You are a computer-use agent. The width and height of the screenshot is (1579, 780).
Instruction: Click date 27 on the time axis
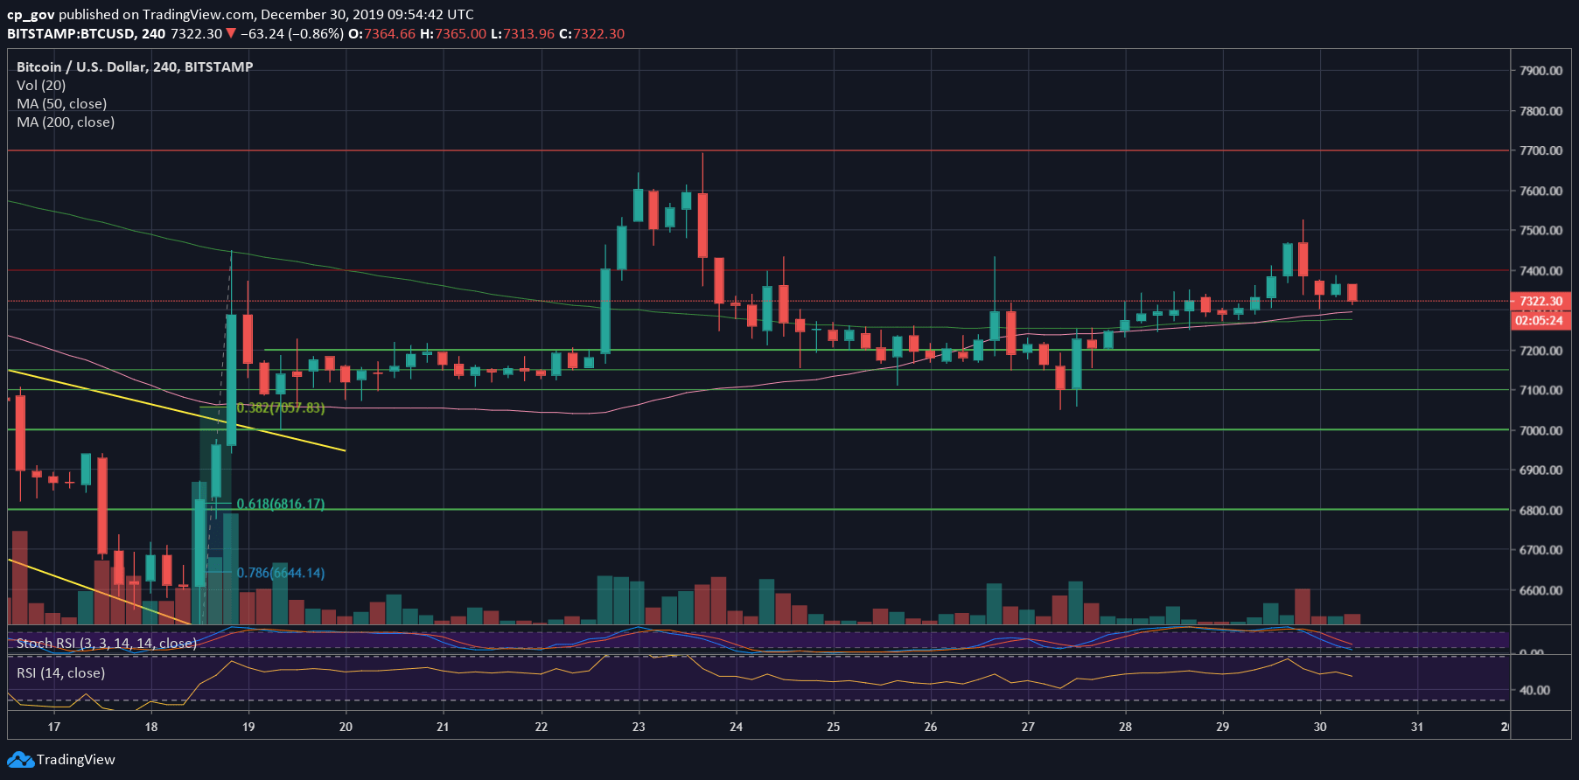(x=1028, y=728)
